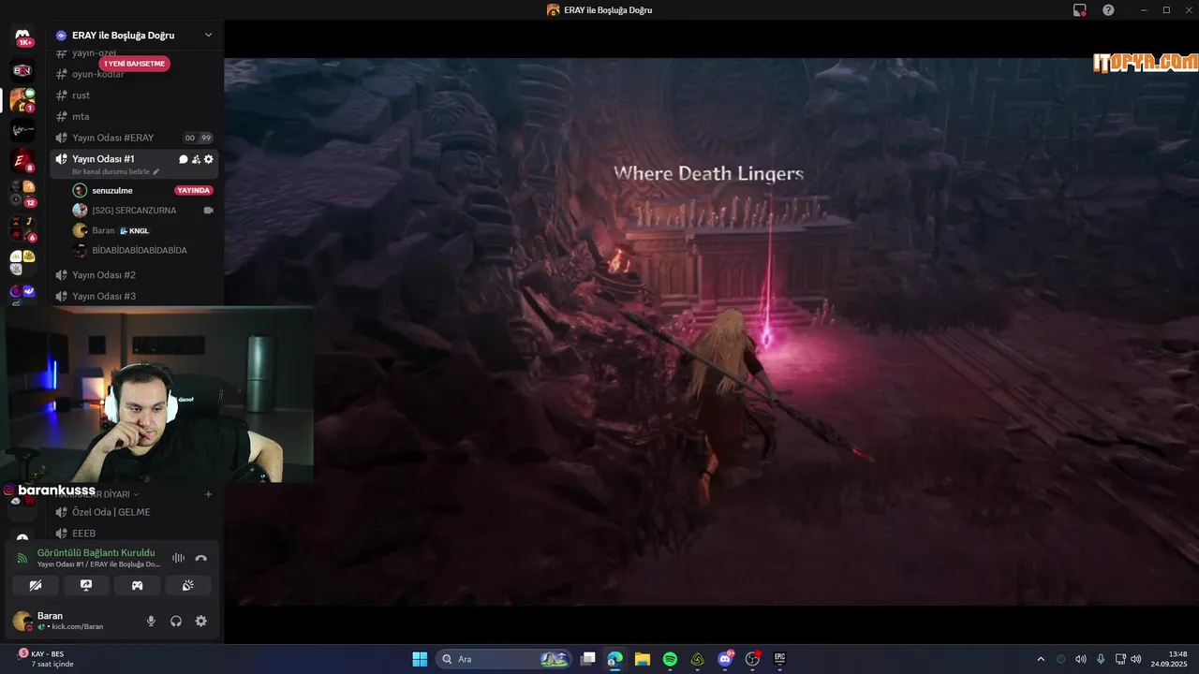Open Discord help icon in title bar
This screenshot has height=674, width=1199.
tap(1108, 10)
